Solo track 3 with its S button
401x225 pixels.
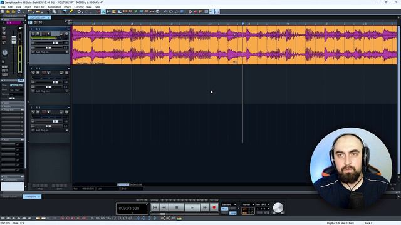pyautogui.click(x=33, y=112)
